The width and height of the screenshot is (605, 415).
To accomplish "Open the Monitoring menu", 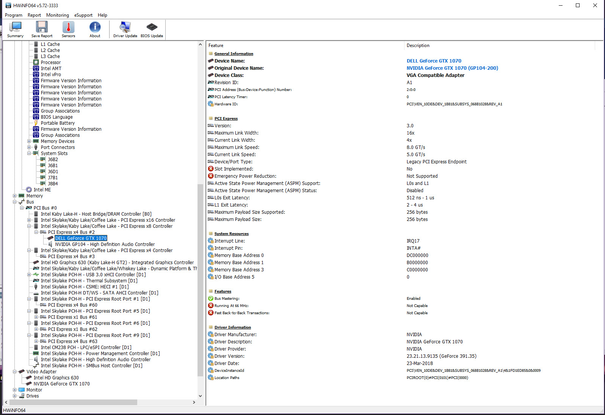I will (x=58, y=15).
